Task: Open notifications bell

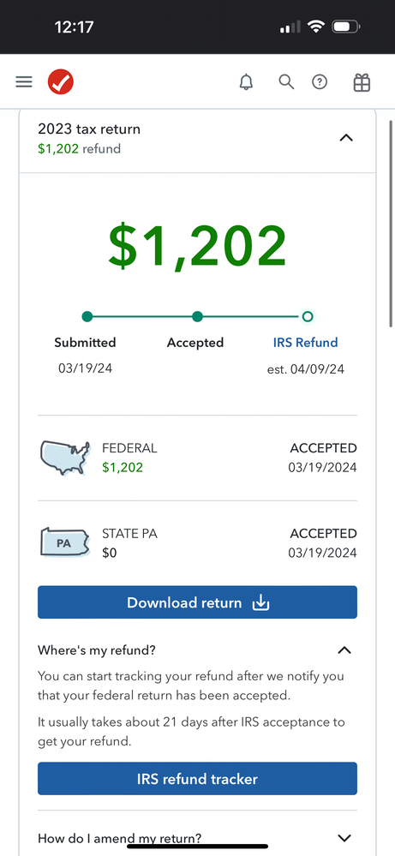Action: point(247,82)
